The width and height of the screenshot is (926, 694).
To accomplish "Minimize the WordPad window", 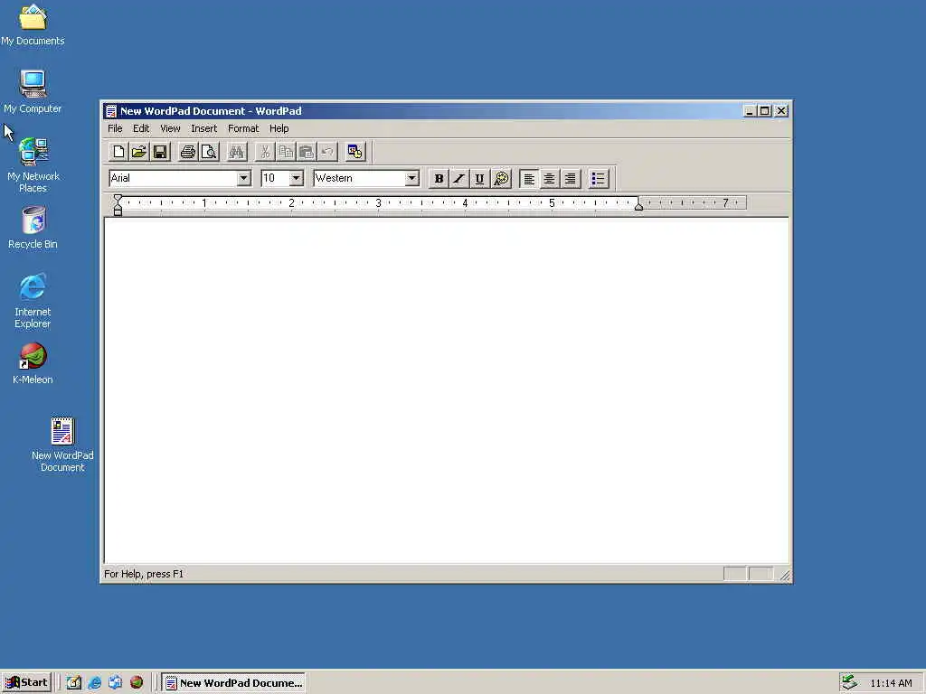I will 750,111.
